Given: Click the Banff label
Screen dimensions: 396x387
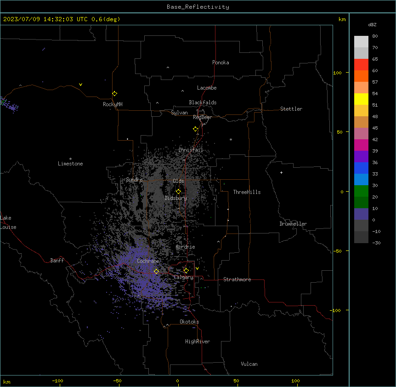Looking at the screenshot, I should [x=57, y=261].
